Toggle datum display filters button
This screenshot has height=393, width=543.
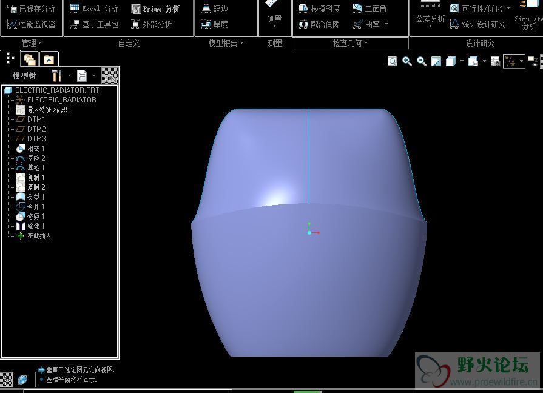(510, 62)
